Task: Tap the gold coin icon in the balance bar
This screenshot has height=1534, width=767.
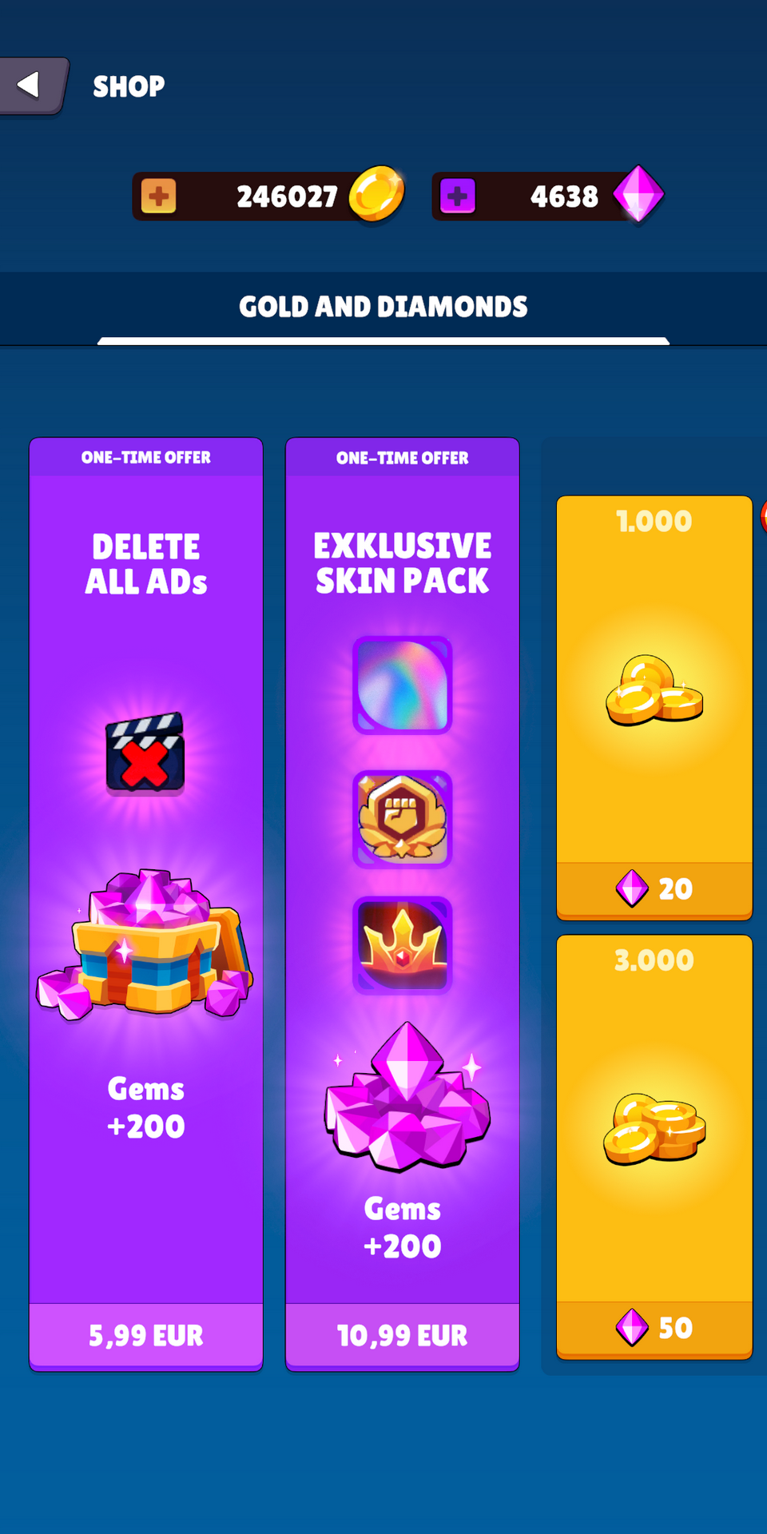Action: coord(376,194)
